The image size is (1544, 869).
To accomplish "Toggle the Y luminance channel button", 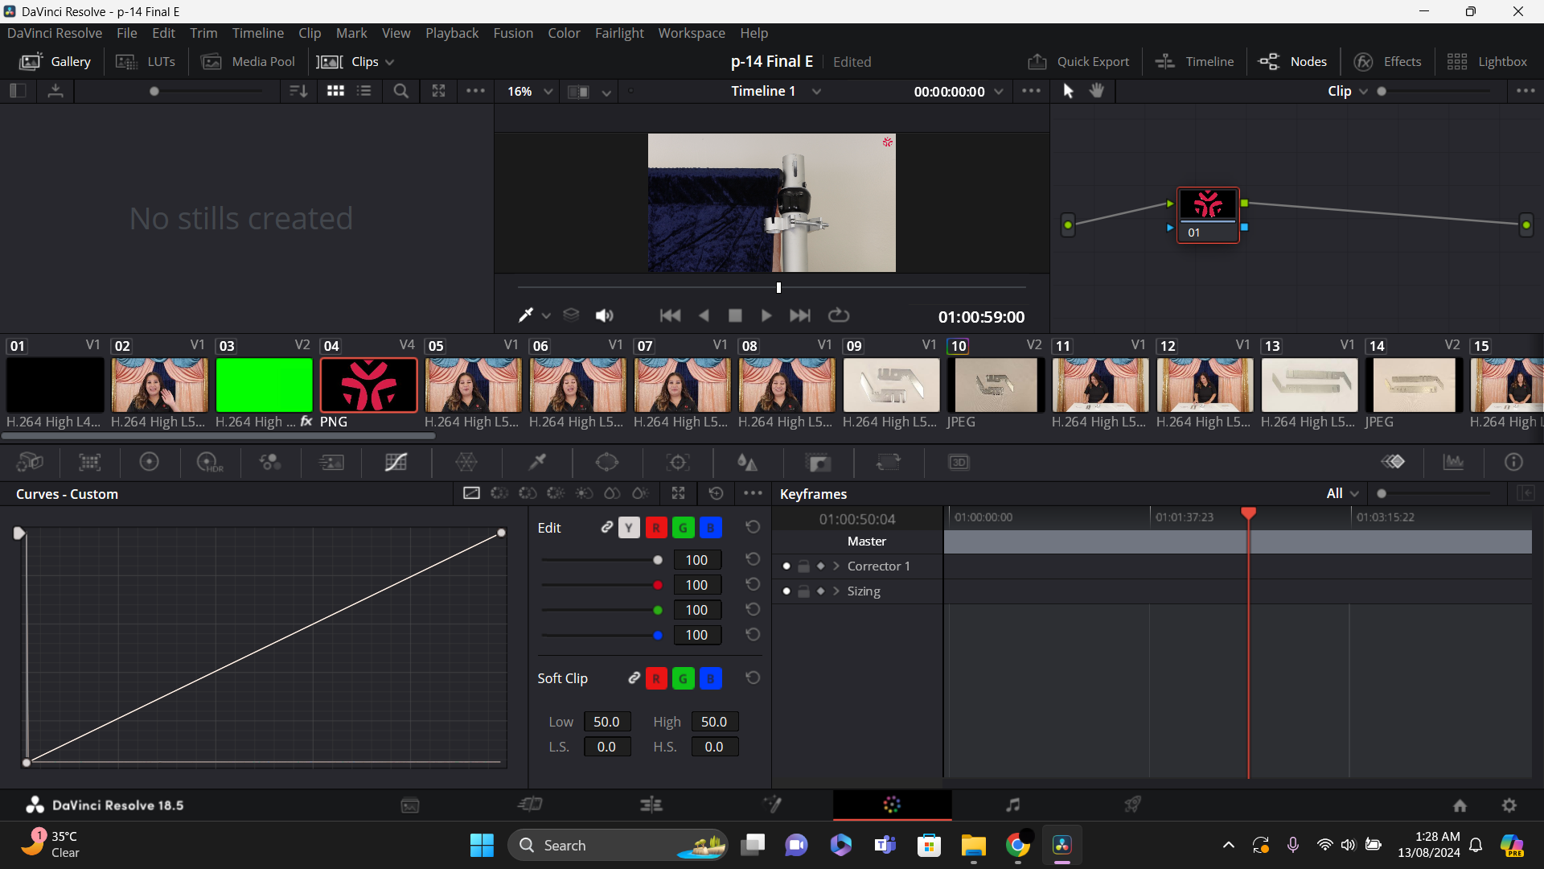I will click(629, 528).
